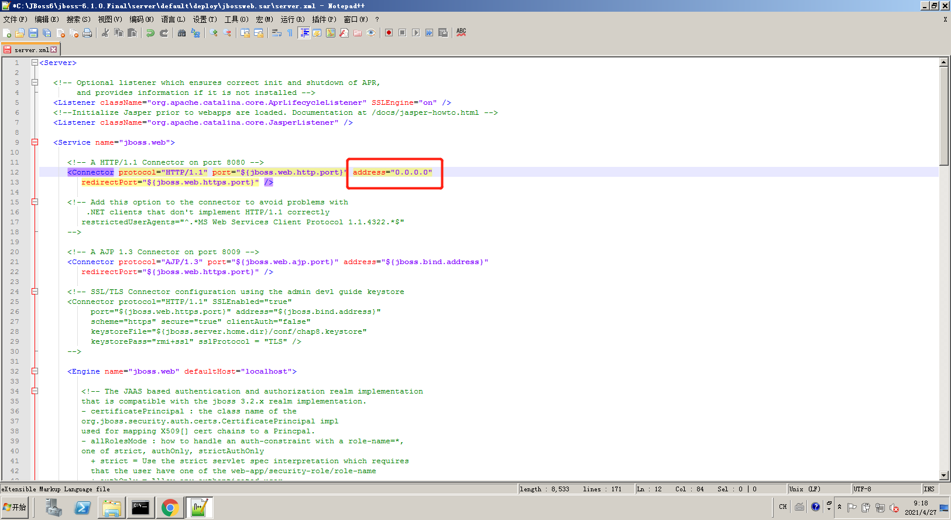Open Google Chrome from the taskbar
Image resolution: width=951 pixels, height=520 pixels.
[x=170, y=508]
